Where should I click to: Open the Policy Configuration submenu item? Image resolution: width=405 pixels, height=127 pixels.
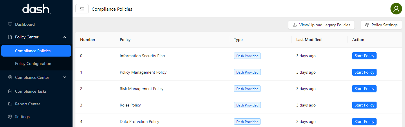tap(33, 63)
